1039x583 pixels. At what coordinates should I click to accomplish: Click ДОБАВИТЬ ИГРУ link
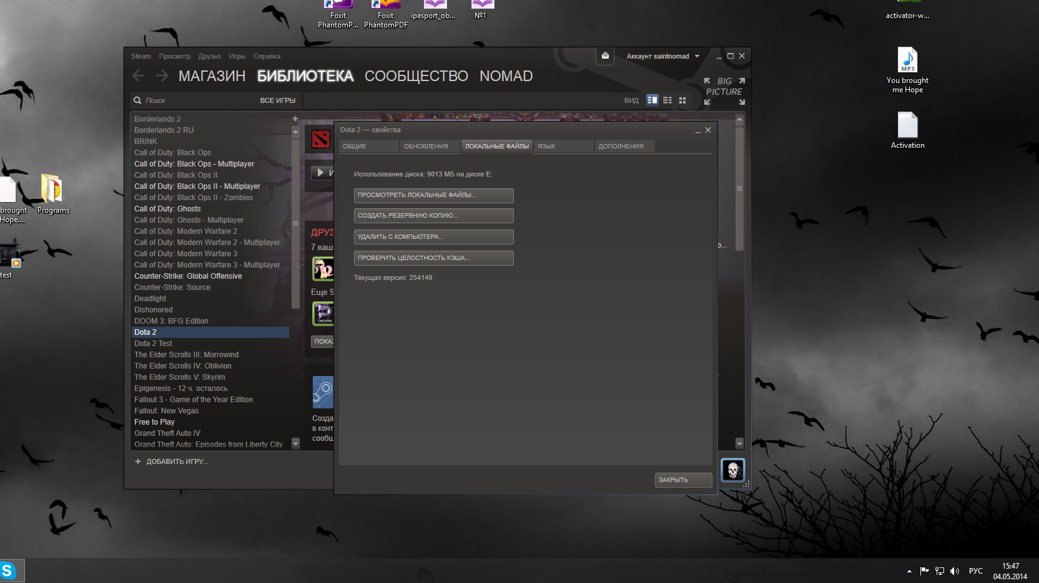pyautogui.click(x=171, y=461)
